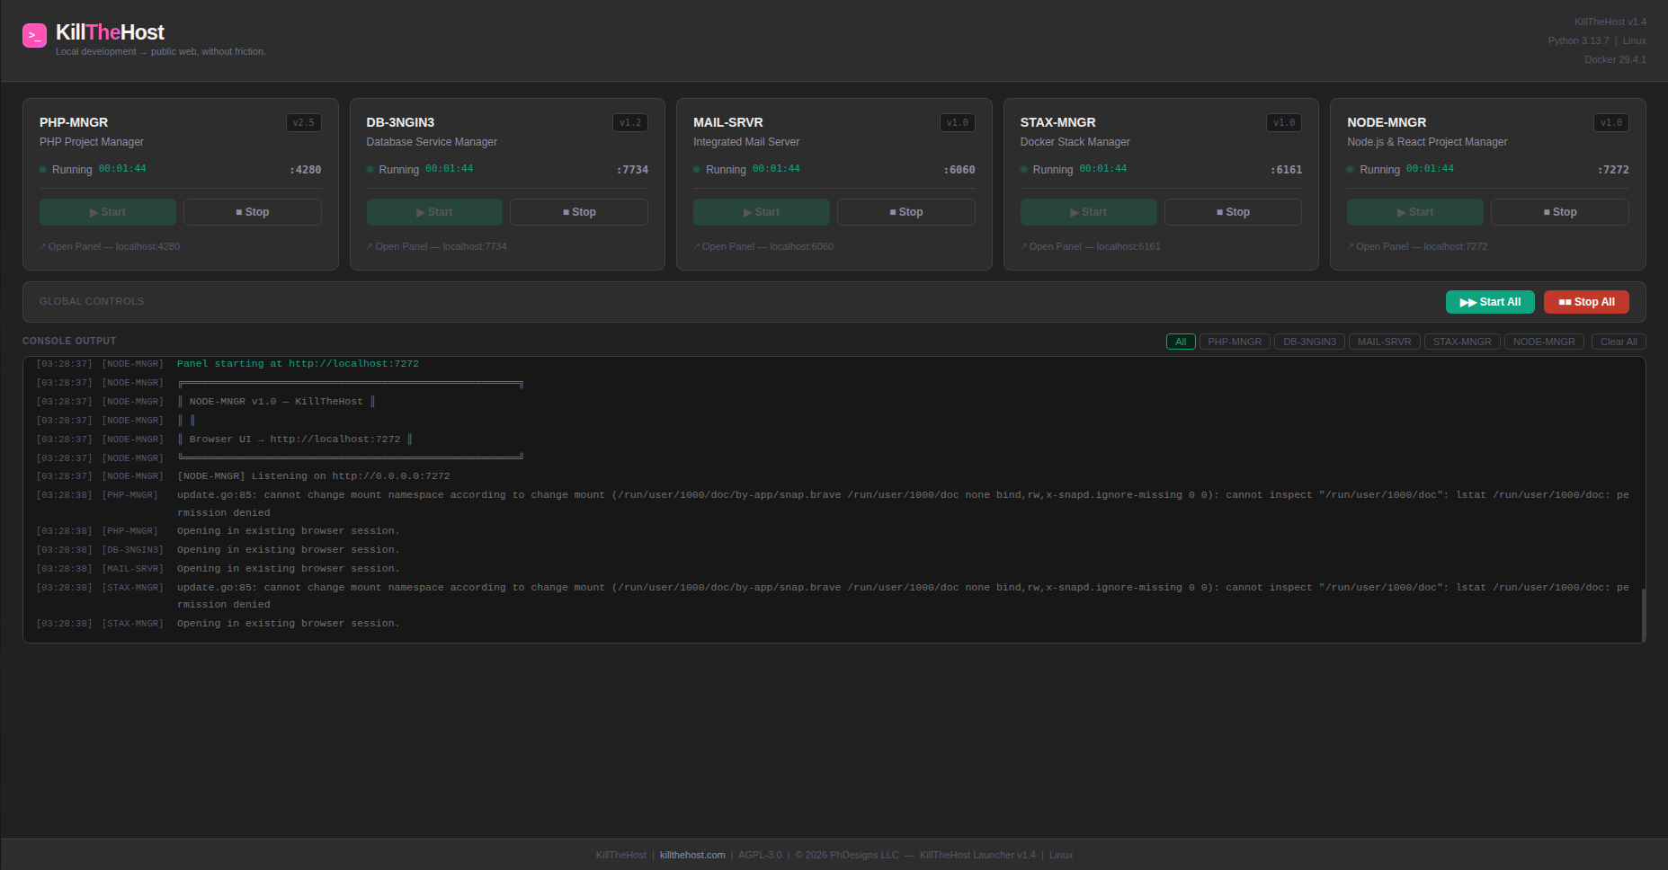Start the MAIL-SRVR service
This screenshot has width=1668, height=870.
[x=762, y=212]
